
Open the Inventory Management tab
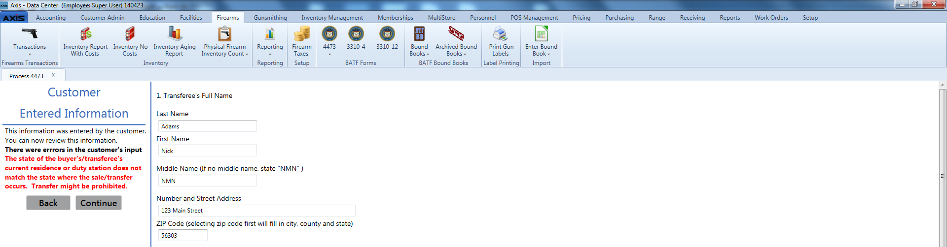click(x=332, y=18)
